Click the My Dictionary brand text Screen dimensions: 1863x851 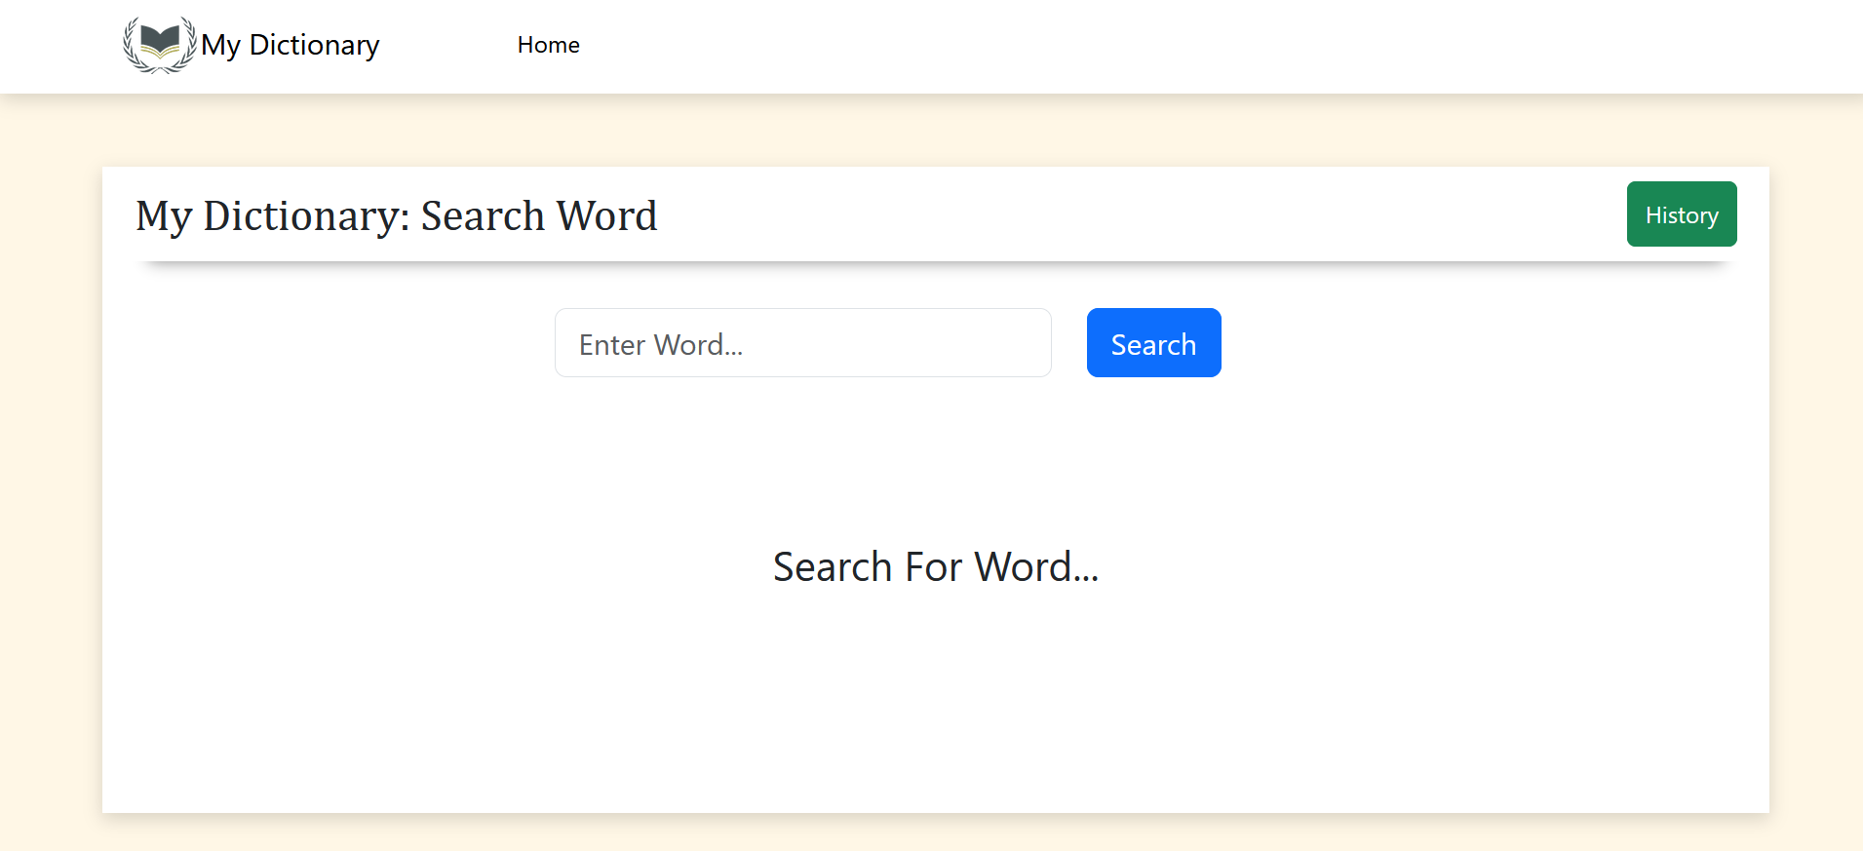coord(290,46)
